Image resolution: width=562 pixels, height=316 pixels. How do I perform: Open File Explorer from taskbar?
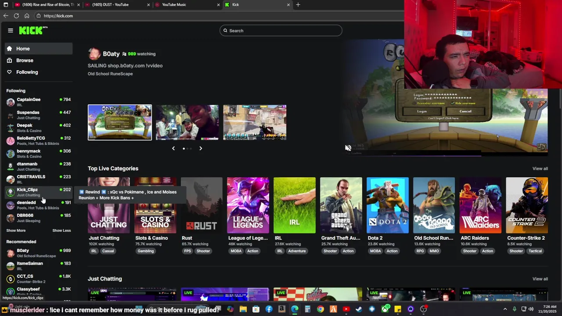pyautogui.click(x=243, y=309)
